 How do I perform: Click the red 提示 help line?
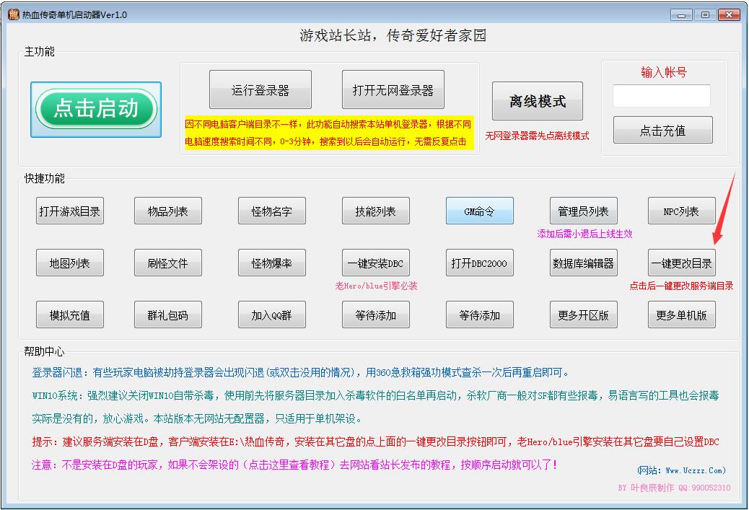pyautogui.click(x=375, y=441)
